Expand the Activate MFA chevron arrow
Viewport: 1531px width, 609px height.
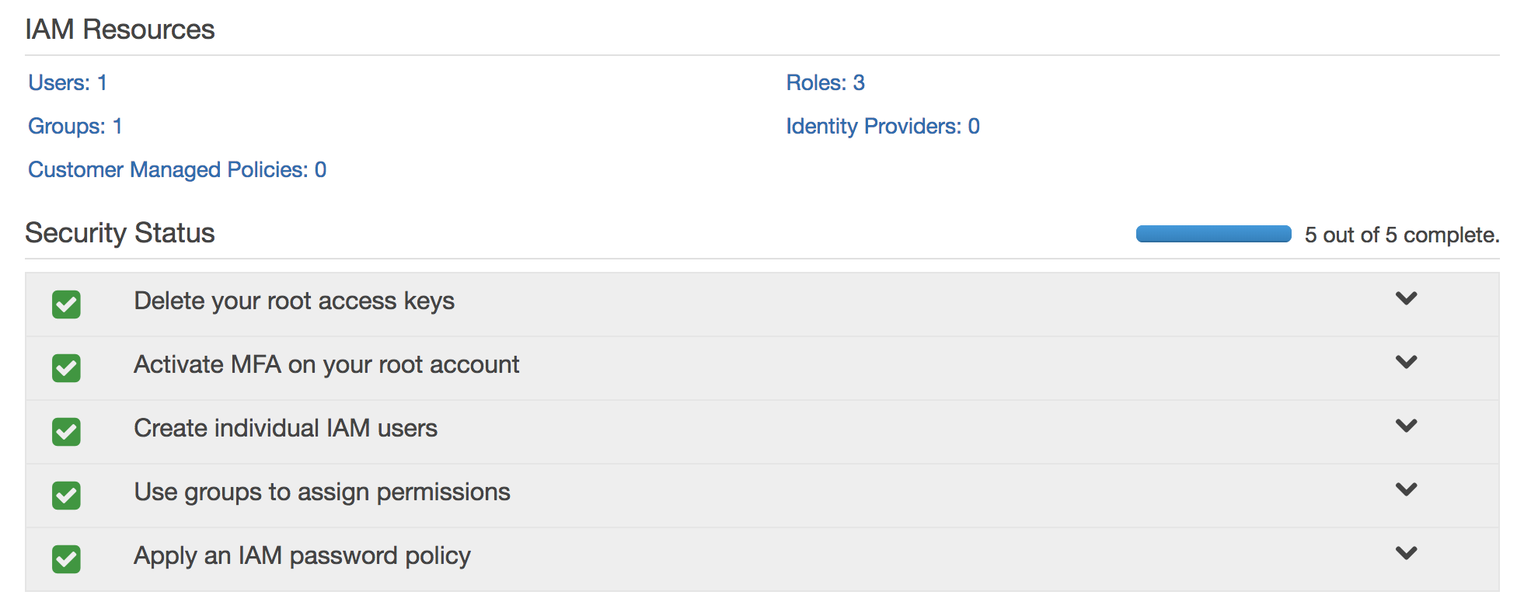tap(1406, 362)
